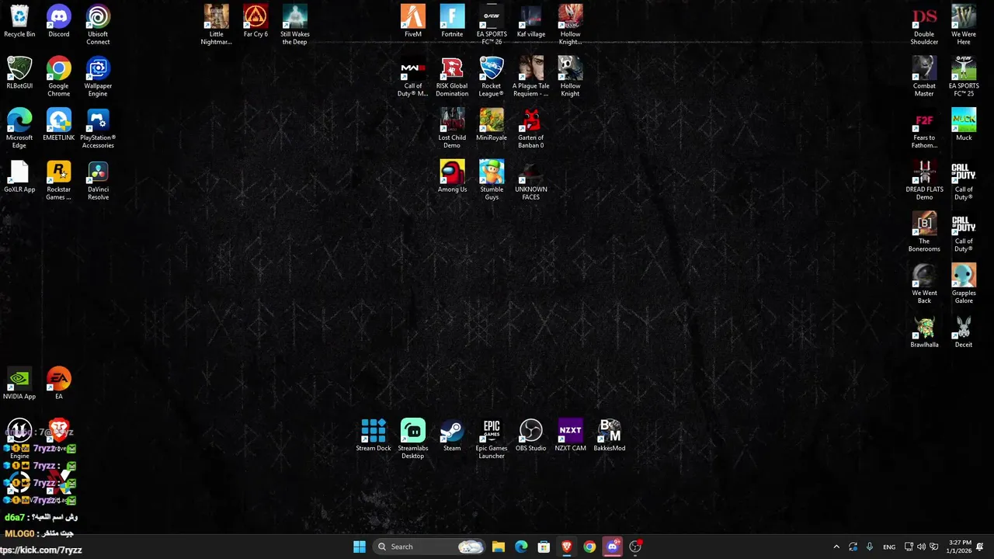This screenshot has width=994, height=559.
Task: Open Grapples Galore
Action: pos(964,283)
